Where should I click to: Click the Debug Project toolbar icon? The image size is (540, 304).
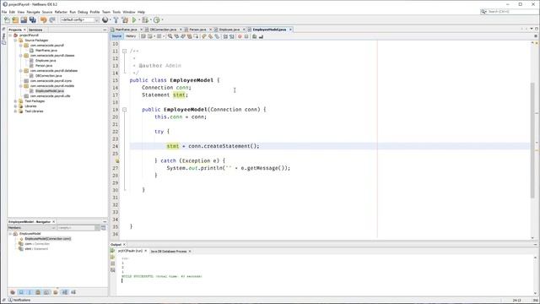click(145, 20)
